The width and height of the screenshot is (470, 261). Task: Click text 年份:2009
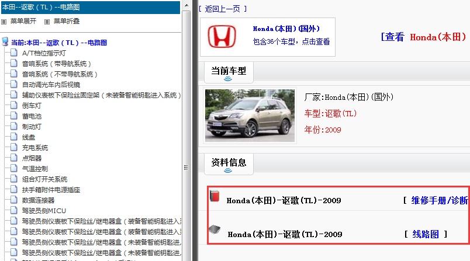[323, 130]
